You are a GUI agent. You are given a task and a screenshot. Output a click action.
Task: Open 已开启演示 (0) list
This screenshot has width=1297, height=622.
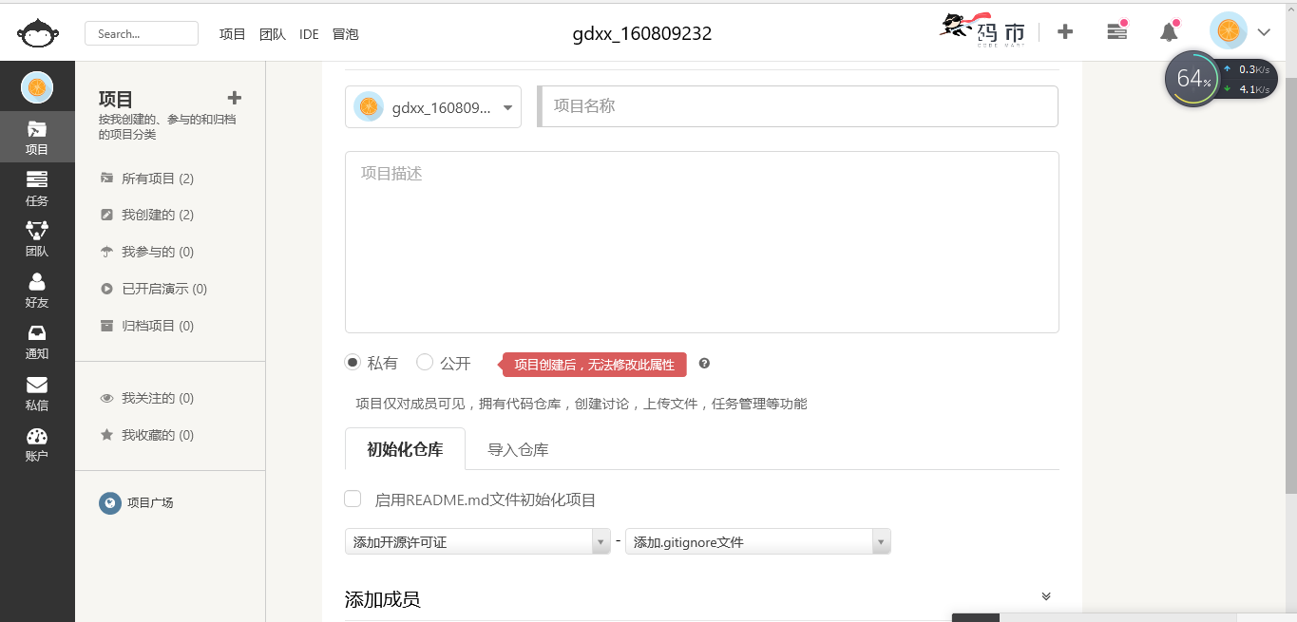tap(154, 289)
